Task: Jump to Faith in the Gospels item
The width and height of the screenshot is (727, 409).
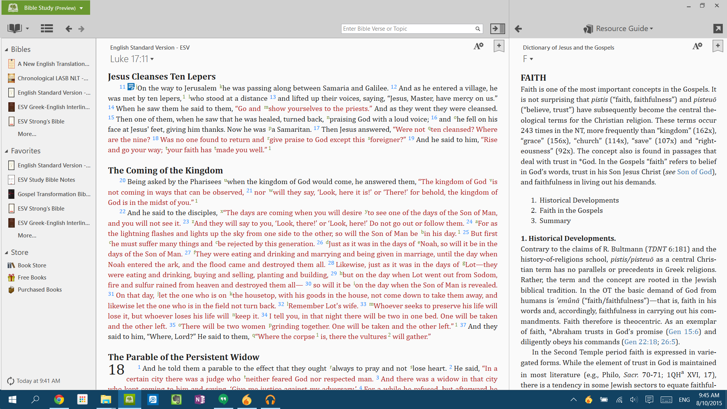Action: click(x=571, y=211)
